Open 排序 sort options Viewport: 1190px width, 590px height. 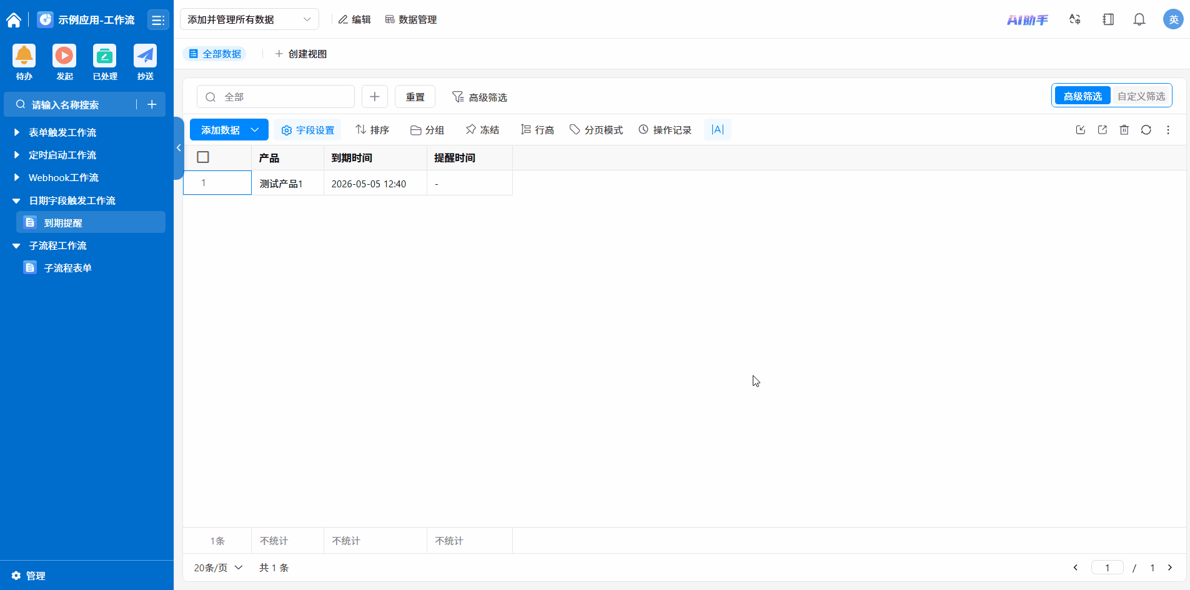click(372, 130)
